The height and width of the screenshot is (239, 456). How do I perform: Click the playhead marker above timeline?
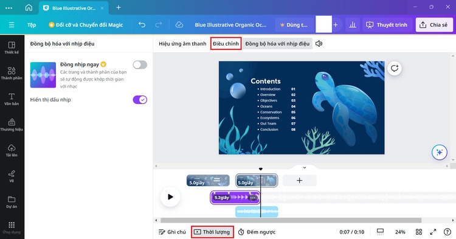point(261,169)
